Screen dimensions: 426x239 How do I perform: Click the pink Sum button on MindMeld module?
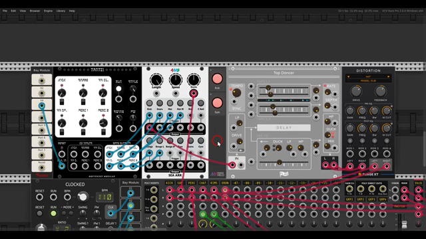217,103
